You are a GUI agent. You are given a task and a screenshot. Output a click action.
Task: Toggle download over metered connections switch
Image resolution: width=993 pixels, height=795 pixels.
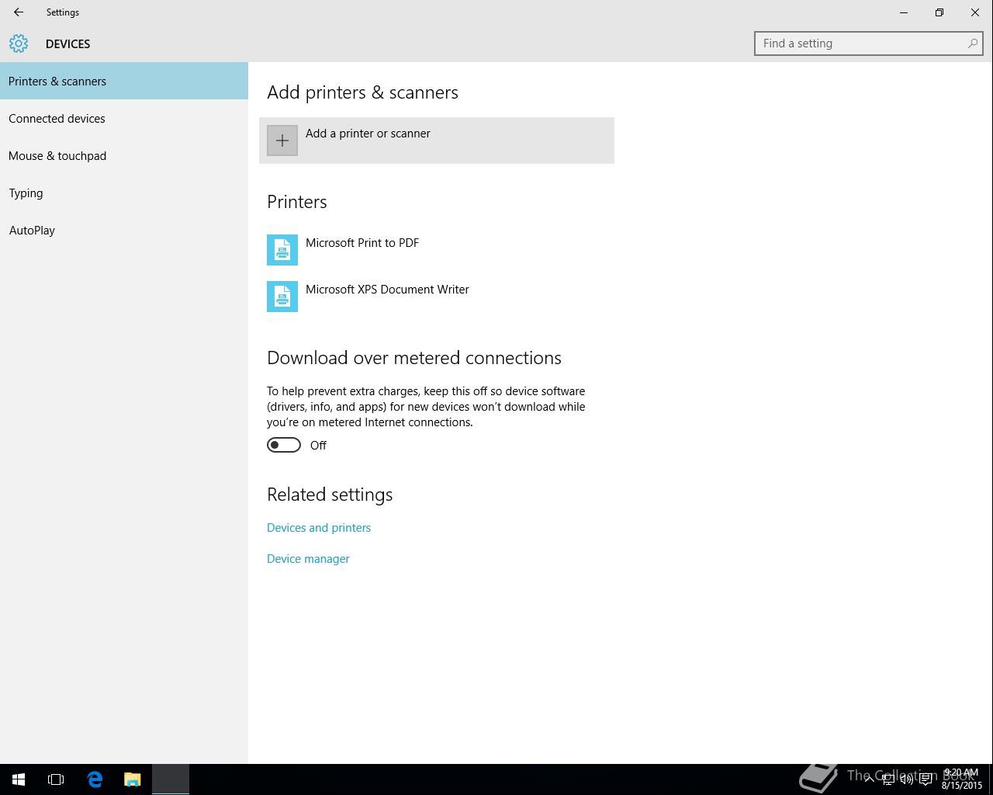[x=284, y=445]
